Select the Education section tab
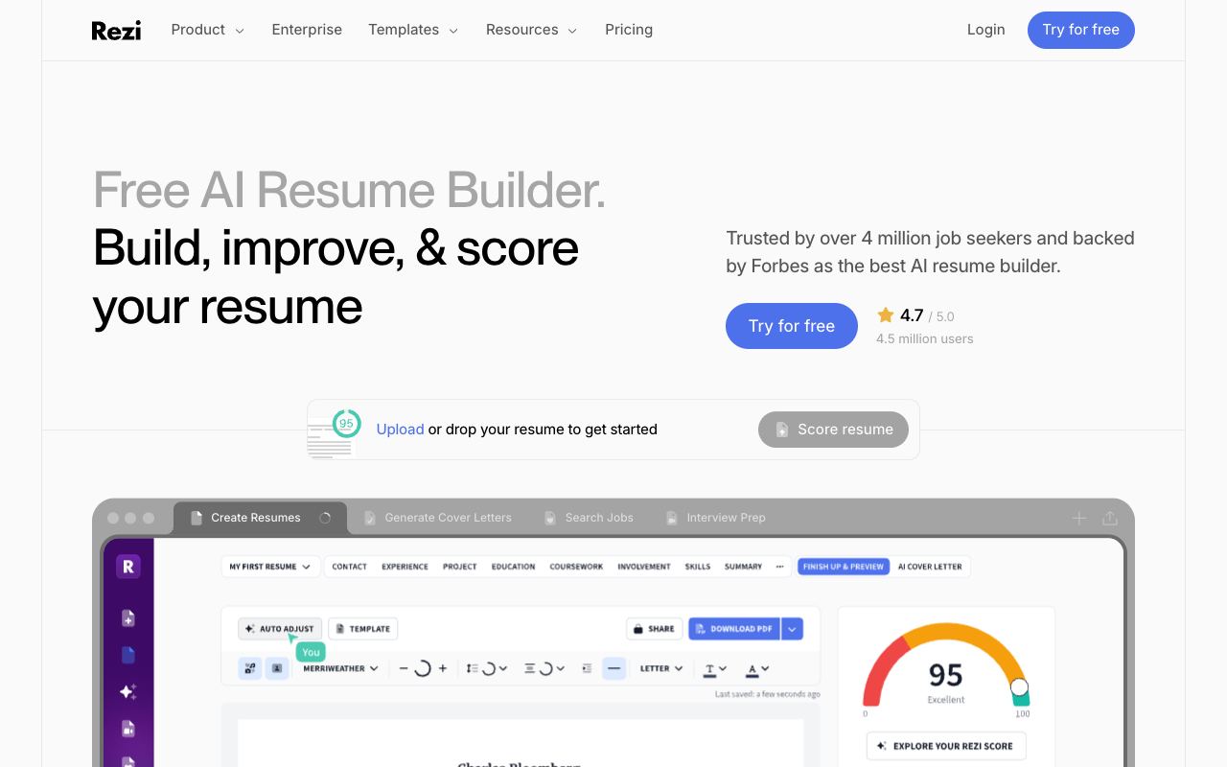The width and height of the screenshot is (1227, 767). tap(514, 567)
